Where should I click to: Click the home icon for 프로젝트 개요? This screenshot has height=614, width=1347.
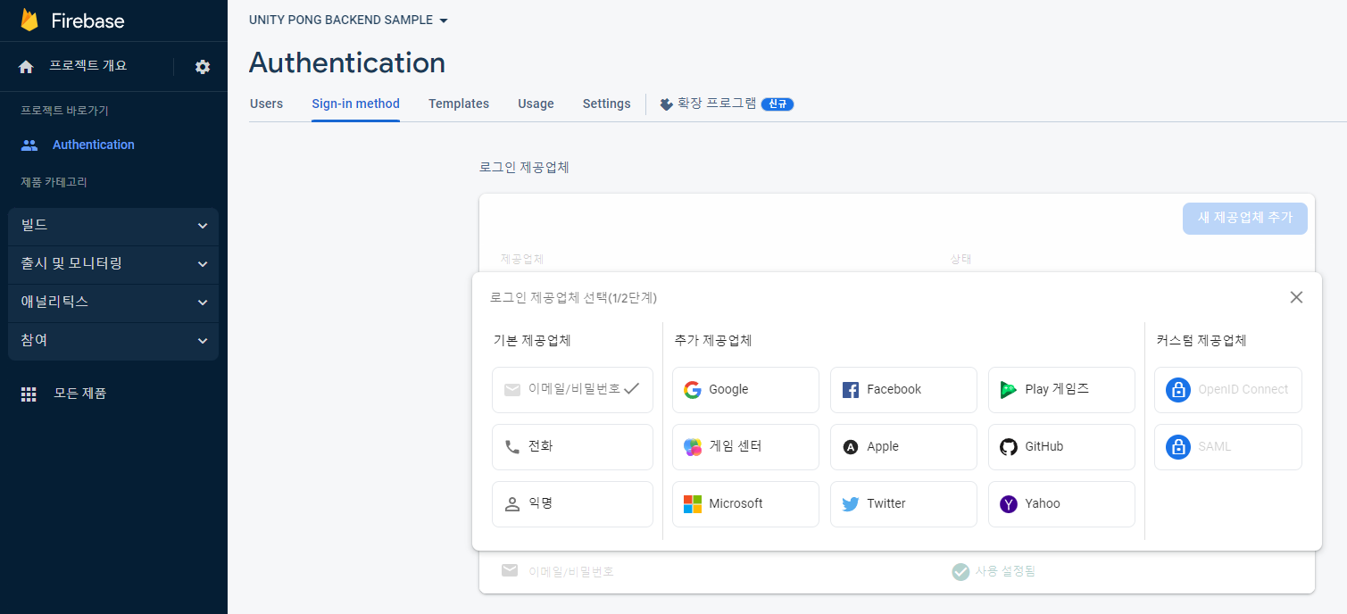click(26, 67)
